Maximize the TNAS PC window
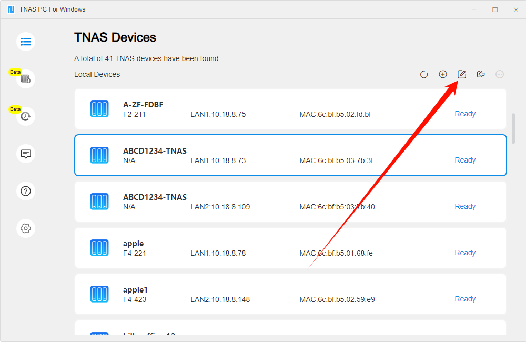 pyautogui.click(x=495, y=9)
